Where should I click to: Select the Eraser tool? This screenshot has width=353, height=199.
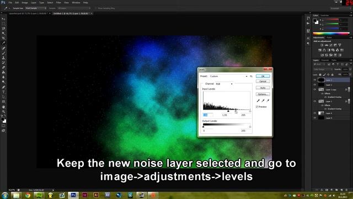3,67
